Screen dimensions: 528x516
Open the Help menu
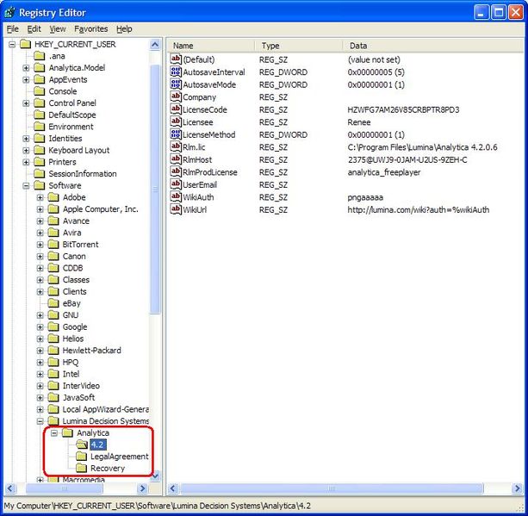(x=124, y=29)
